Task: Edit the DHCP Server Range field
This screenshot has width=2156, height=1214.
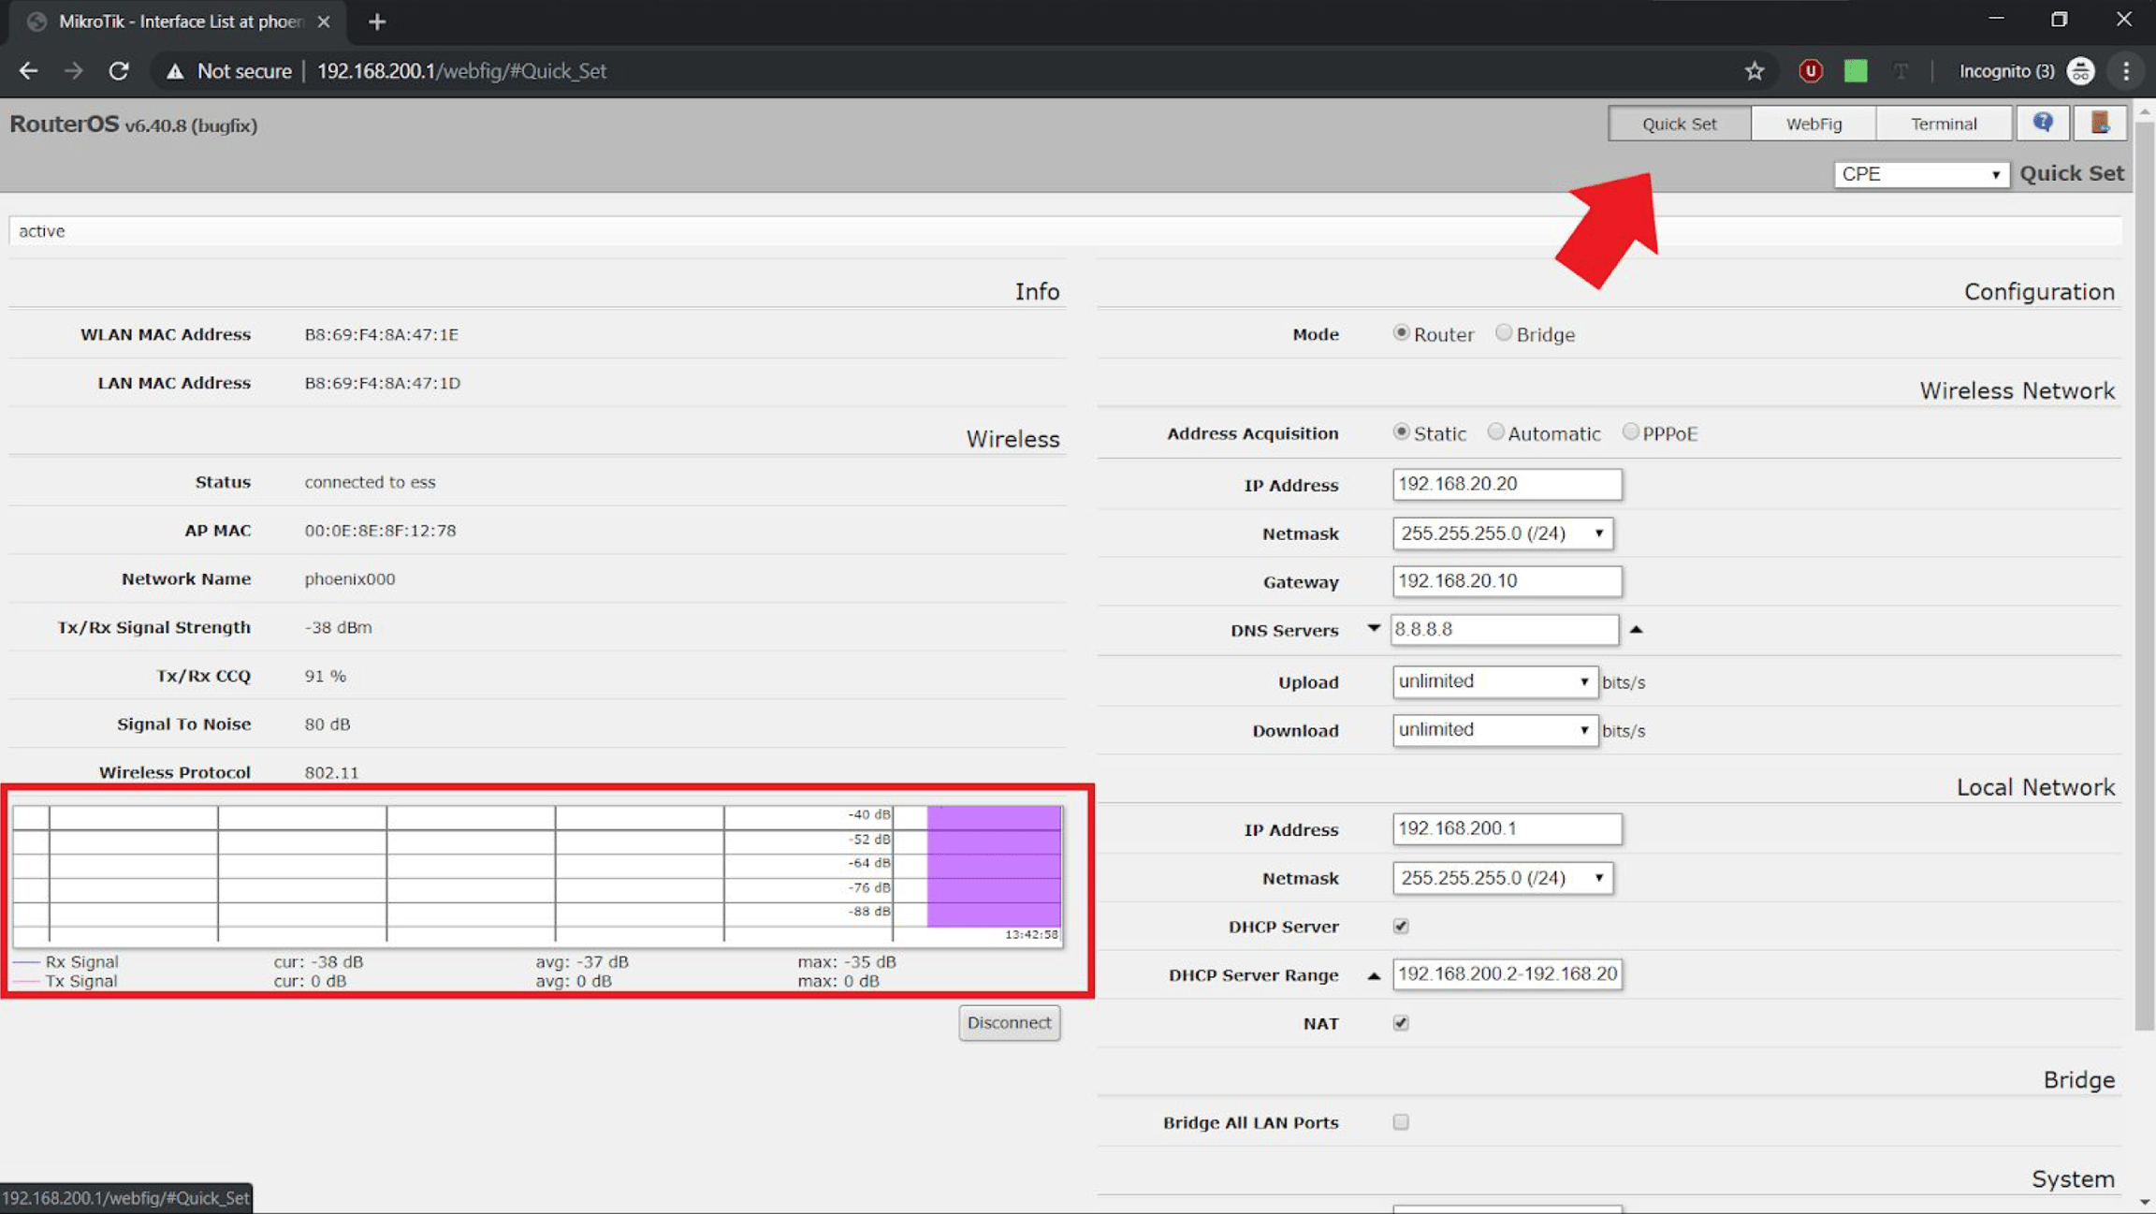Action: click(x=1507, y=974)
